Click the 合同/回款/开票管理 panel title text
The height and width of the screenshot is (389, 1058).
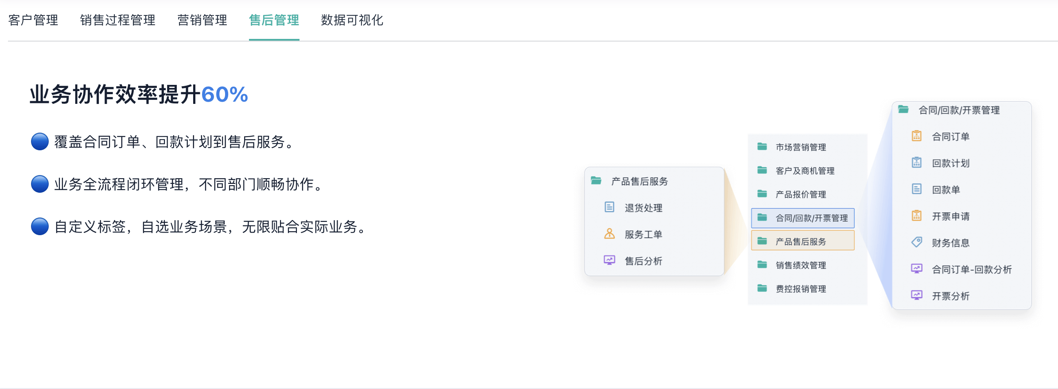coord(959,110)
